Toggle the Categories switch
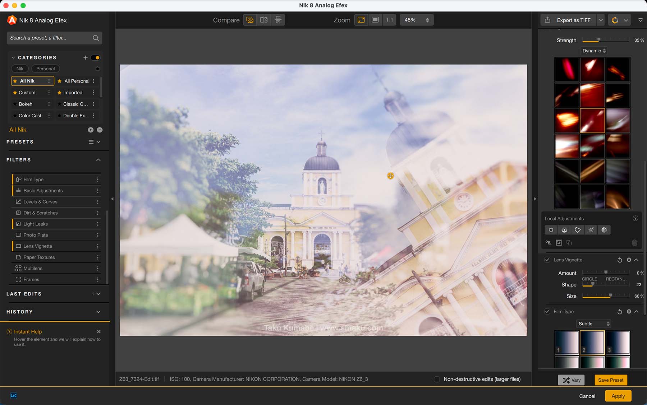 pos(95,57)
